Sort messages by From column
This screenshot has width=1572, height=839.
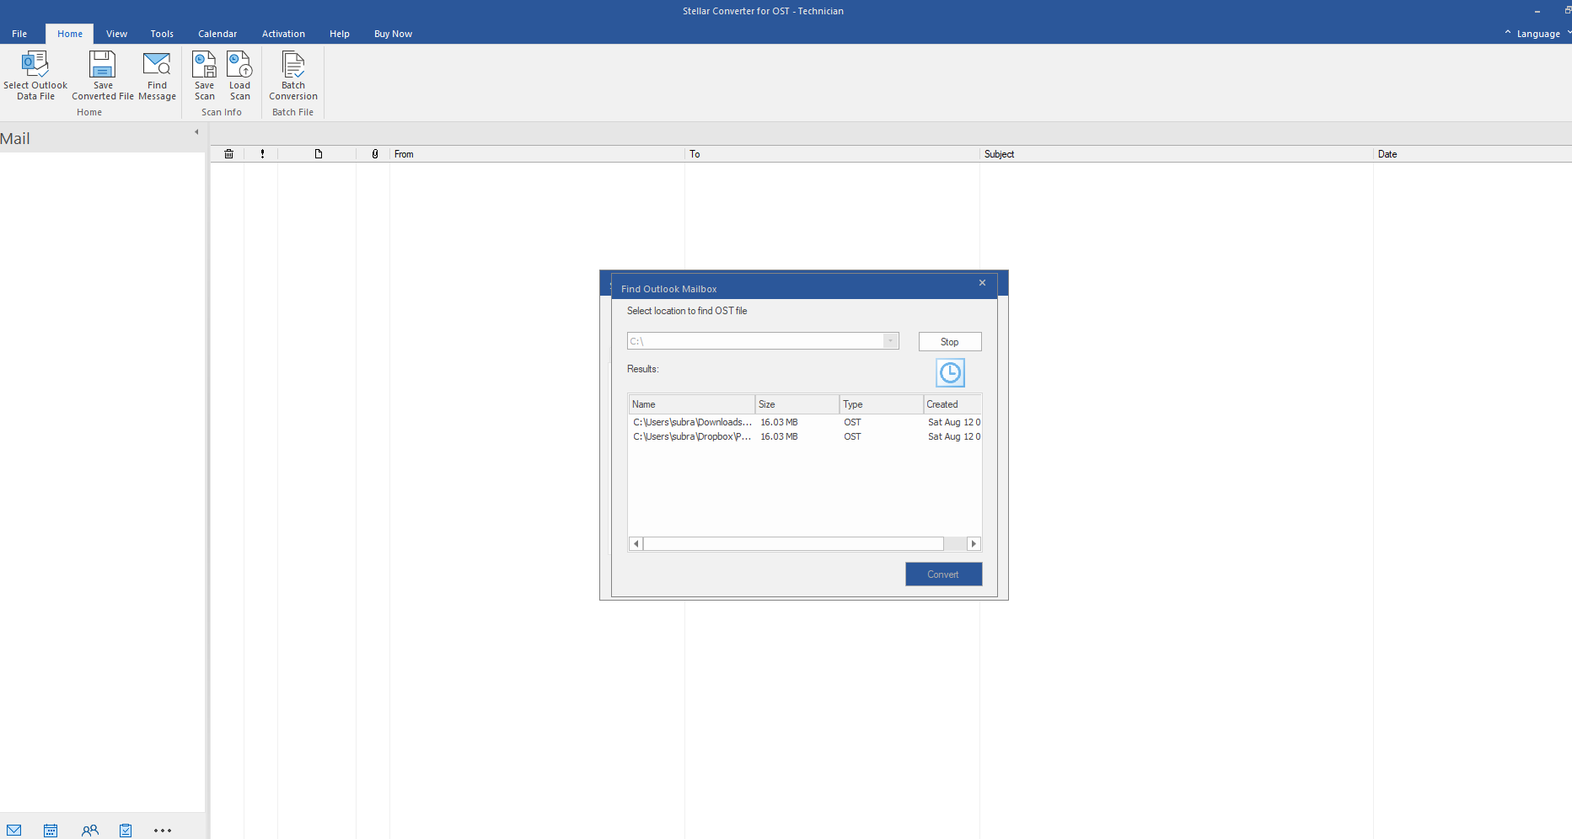tap(537, 154)
